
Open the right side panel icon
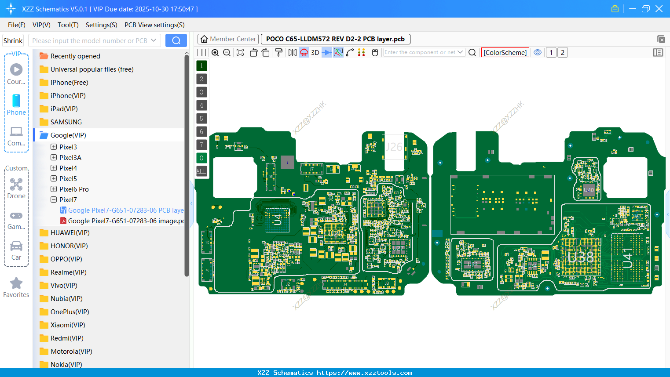658,52
